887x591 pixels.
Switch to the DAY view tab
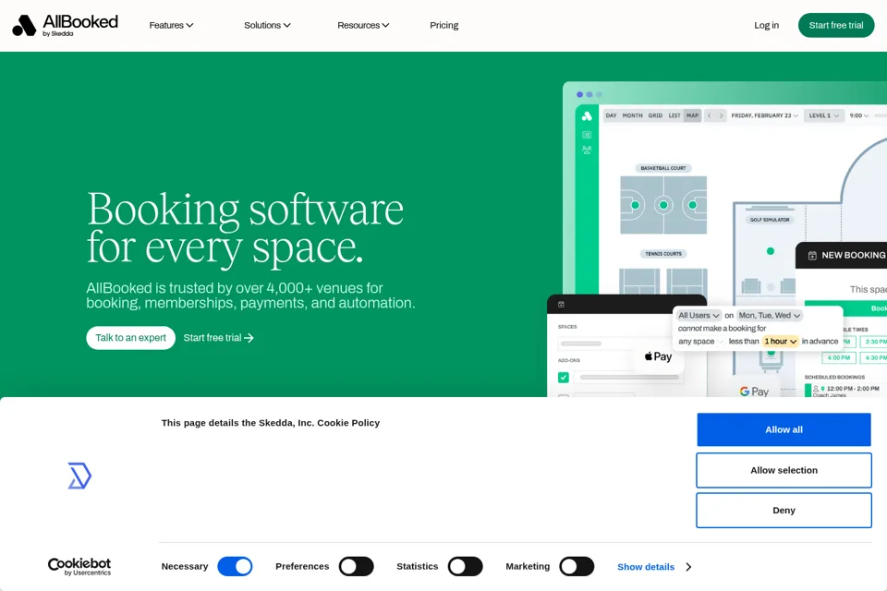(611, 115)
